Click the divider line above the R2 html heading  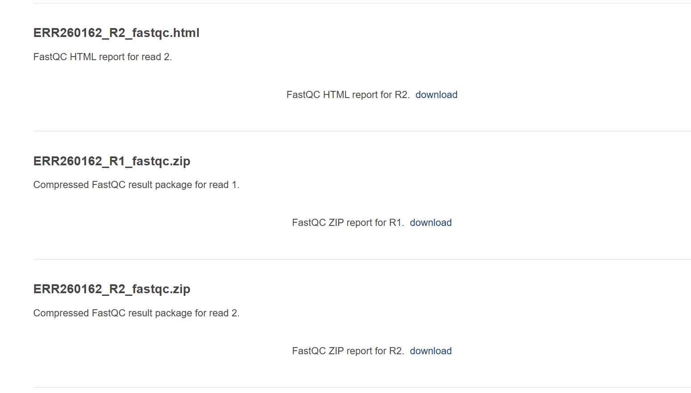pyautogui.click(x=362, y=4)
